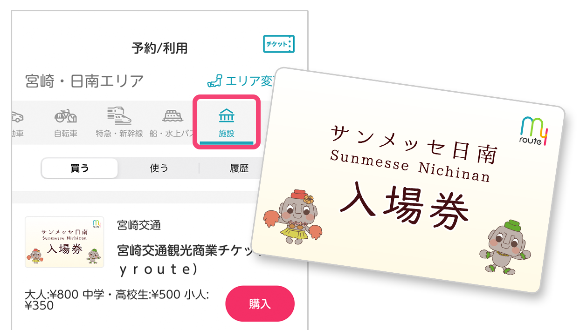The height and width of the screenshot is (330, 580).
Task: Switch to the 履歴 segment
Action: 239,168
